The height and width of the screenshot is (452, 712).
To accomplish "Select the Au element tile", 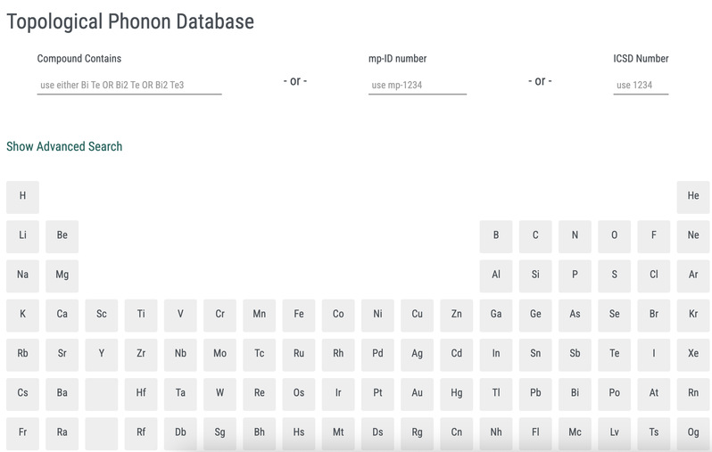I will point(417,394).
